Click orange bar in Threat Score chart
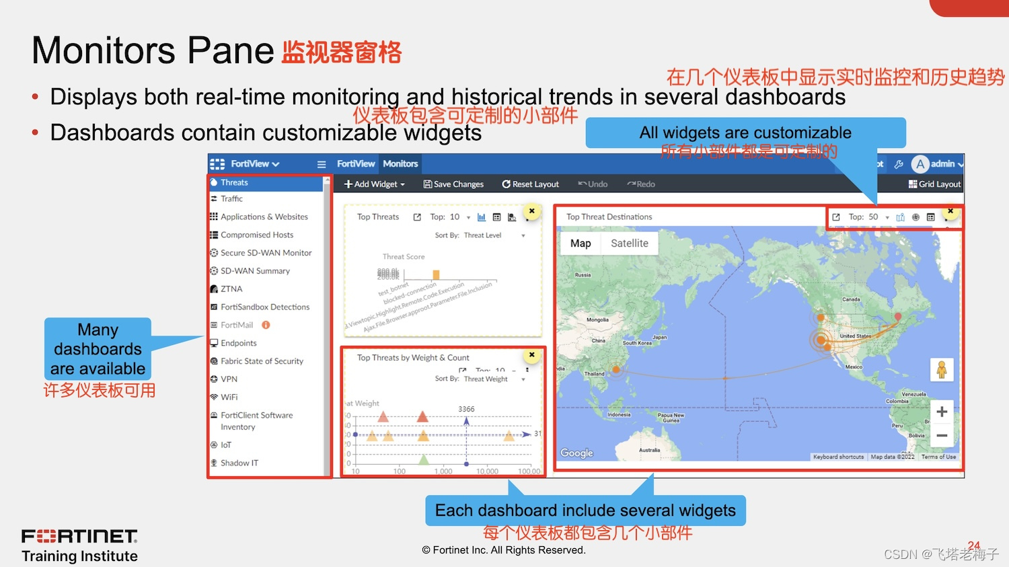Image resolution: width=1009 pixels, height=567 pixels. tap(436, 274)
